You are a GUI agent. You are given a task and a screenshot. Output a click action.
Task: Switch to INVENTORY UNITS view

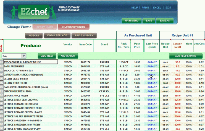(73, 27)
